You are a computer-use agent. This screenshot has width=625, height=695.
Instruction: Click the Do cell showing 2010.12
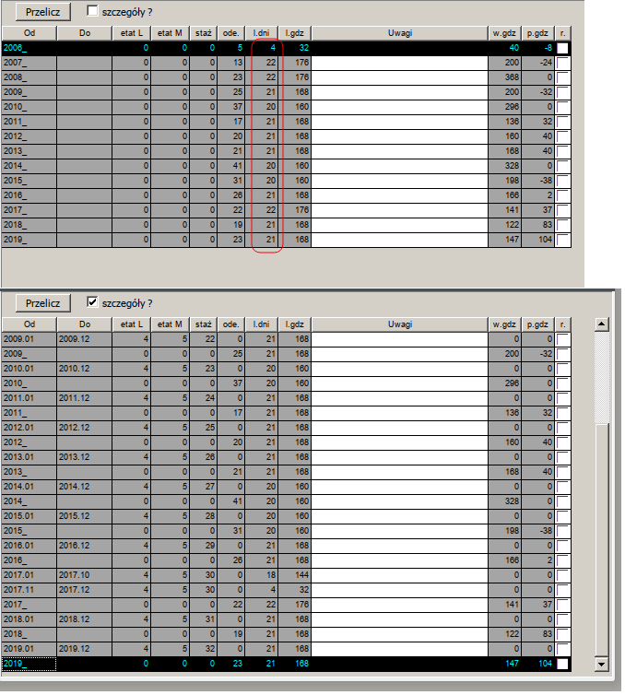[x=84, y=369]
